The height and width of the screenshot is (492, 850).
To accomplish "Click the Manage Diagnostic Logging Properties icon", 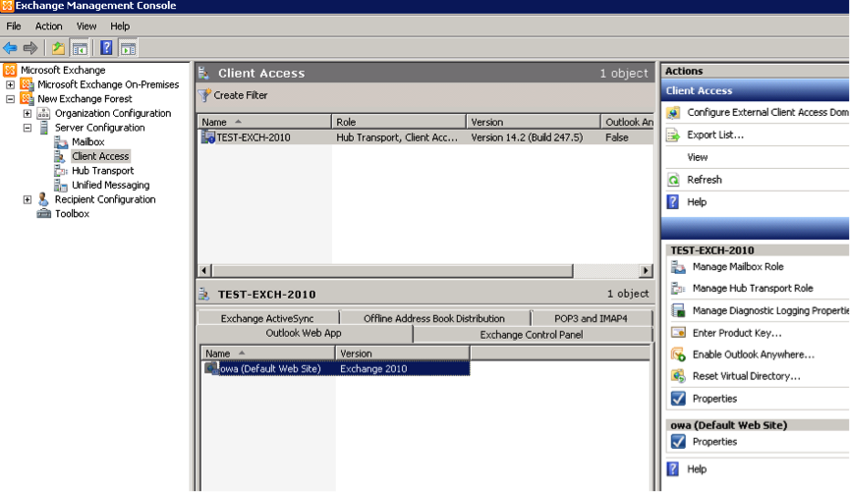I will click(678, 310).
